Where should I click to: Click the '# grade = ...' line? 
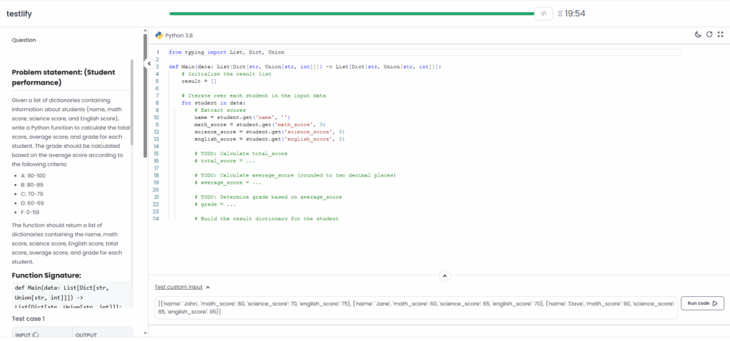tap(215, 204)
